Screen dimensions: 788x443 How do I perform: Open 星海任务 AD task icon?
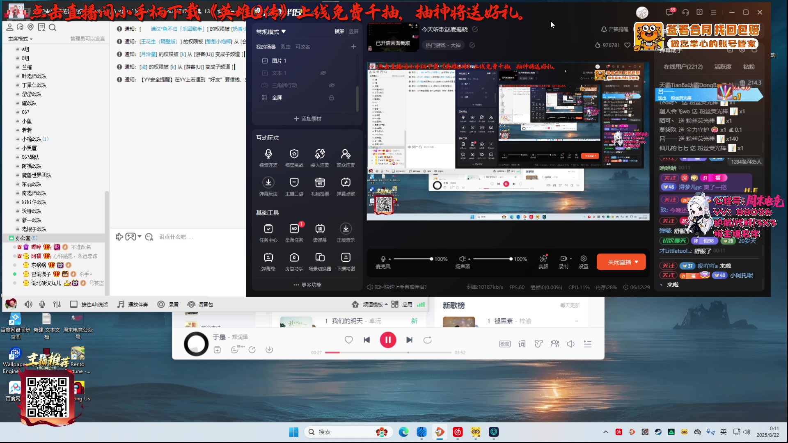(x=294, y=233)
